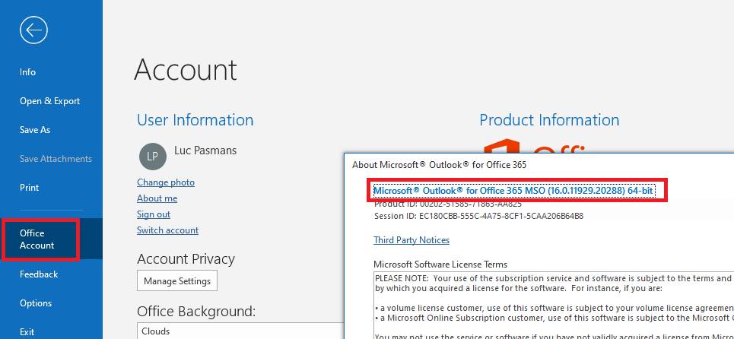The image size is (734, 339).
Task: Select Print in the sidebar
Action: [30, 188]
